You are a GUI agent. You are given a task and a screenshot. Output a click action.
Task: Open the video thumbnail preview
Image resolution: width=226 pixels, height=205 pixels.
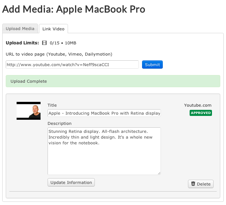28,111
